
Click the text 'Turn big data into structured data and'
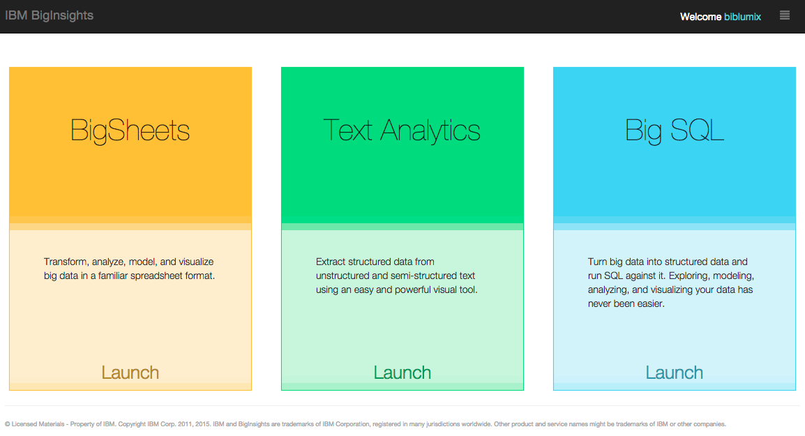[x=668, y=262]
